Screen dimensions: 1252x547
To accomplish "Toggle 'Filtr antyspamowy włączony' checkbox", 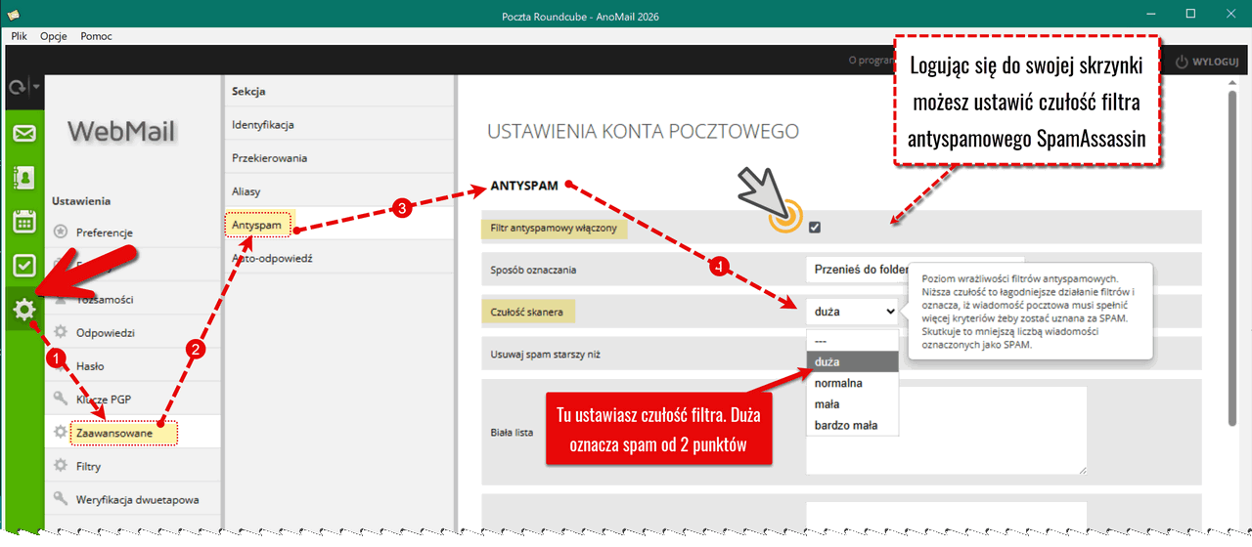I will click(x=815, y=228).
